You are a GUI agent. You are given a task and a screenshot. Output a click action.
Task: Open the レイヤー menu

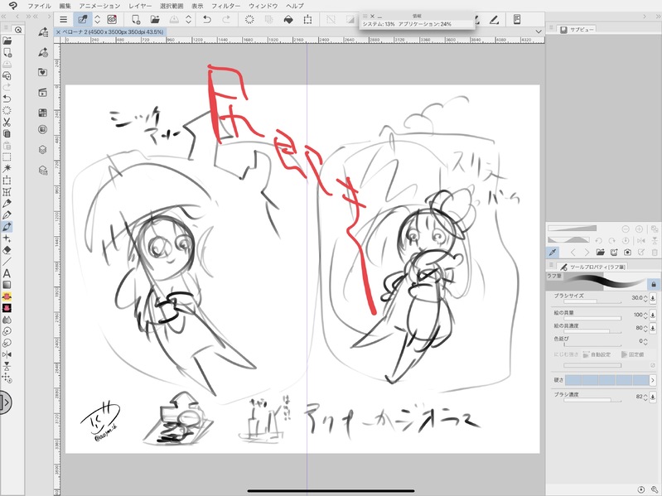pos(140,6)
